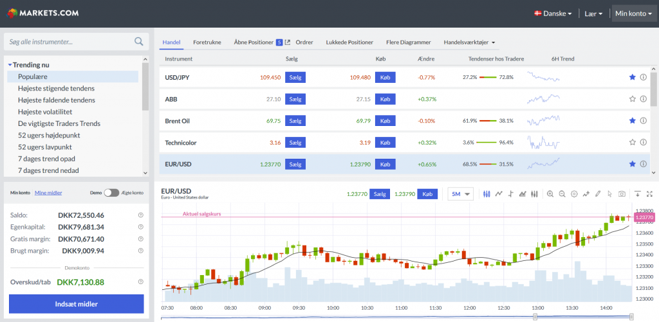The image size is (659, 322).
Task: Click the search magnifier icon
Action: (139, 42)
